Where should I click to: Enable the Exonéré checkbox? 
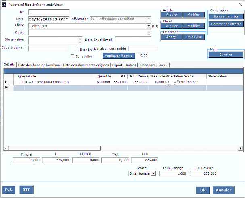77,50
